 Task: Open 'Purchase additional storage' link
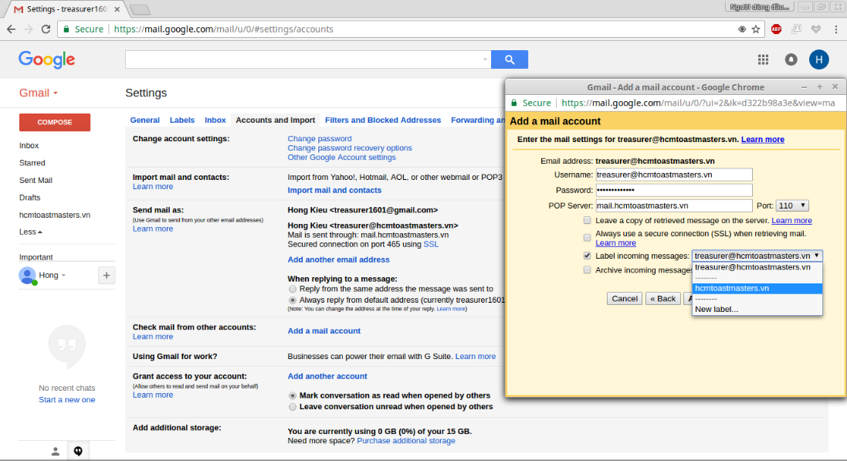(x=405, y=440)
